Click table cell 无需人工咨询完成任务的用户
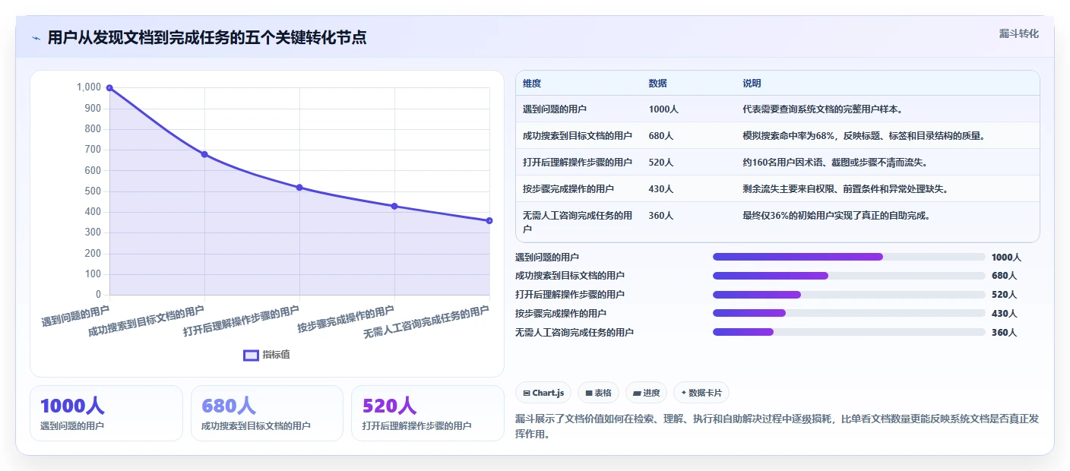This screenshot has width=1070, height=471. [x=578, y=222]
